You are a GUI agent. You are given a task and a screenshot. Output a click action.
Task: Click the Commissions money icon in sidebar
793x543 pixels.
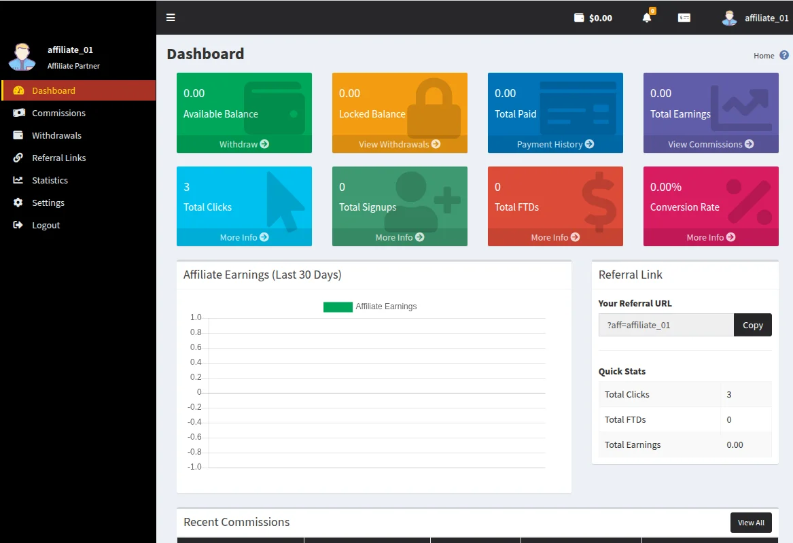click(x=19, y=113)
